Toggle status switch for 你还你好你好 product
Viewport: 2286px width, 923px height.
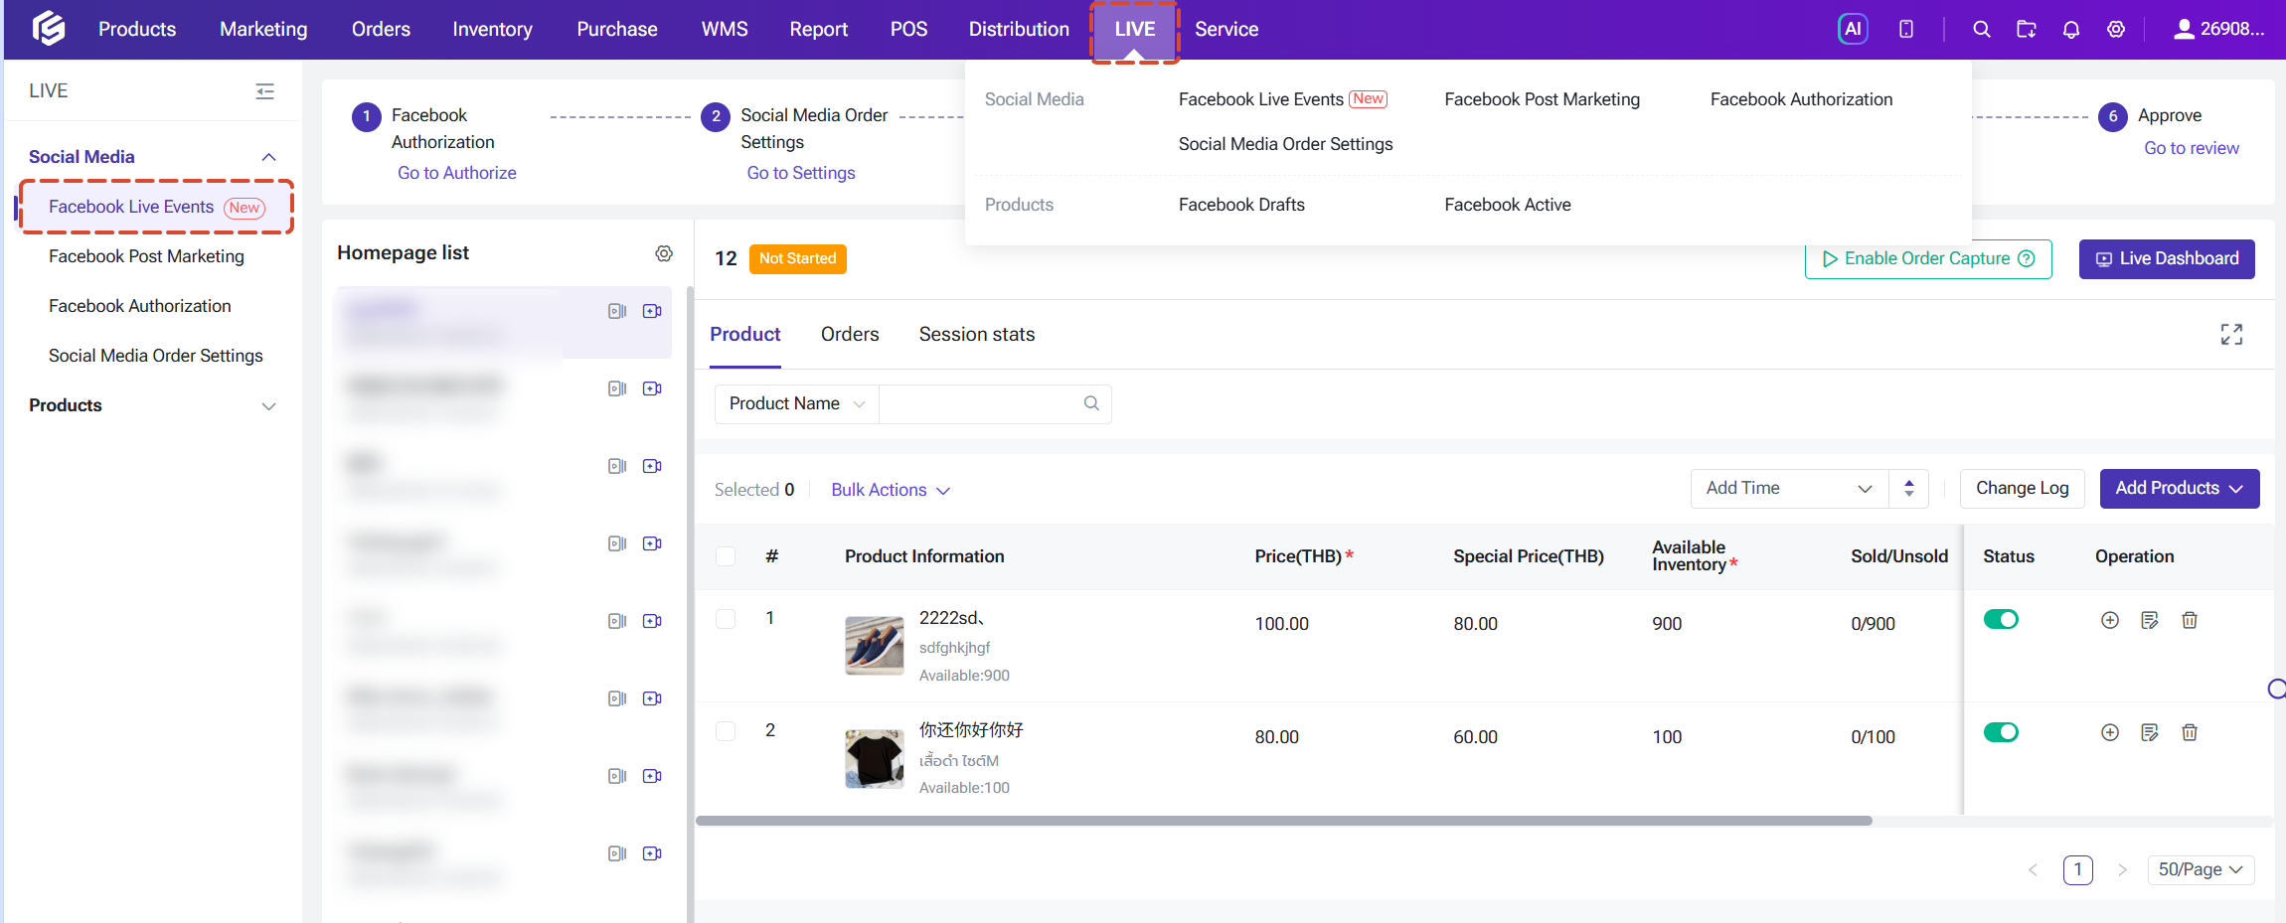2001,732
